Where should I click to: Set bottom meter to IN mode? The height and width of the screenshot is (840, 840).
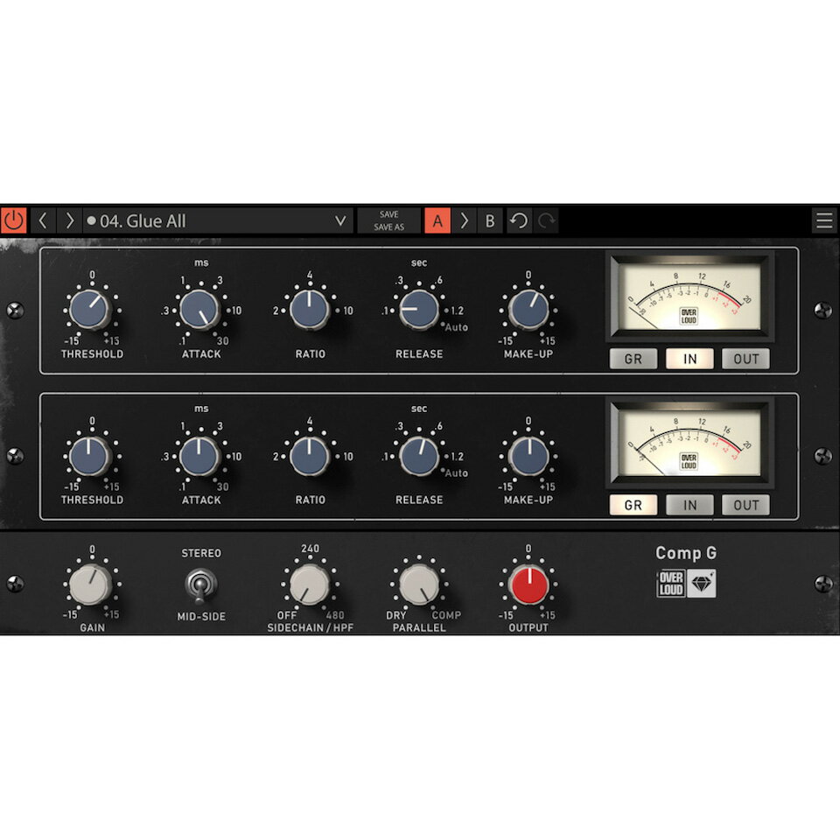point(689,505)
